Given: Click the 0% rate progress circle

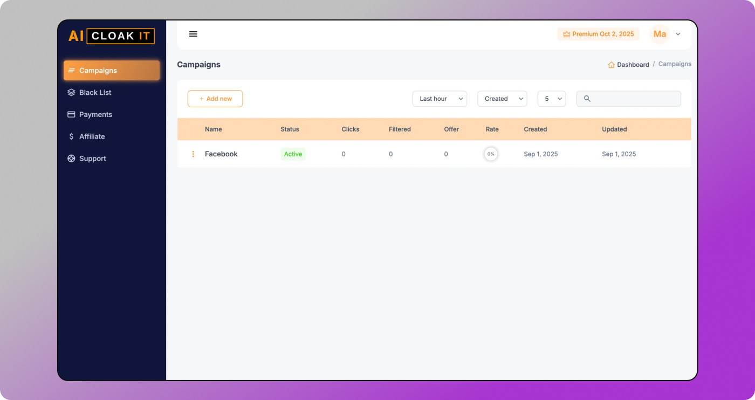Looking at the screenshot, I should coord(491,154).
